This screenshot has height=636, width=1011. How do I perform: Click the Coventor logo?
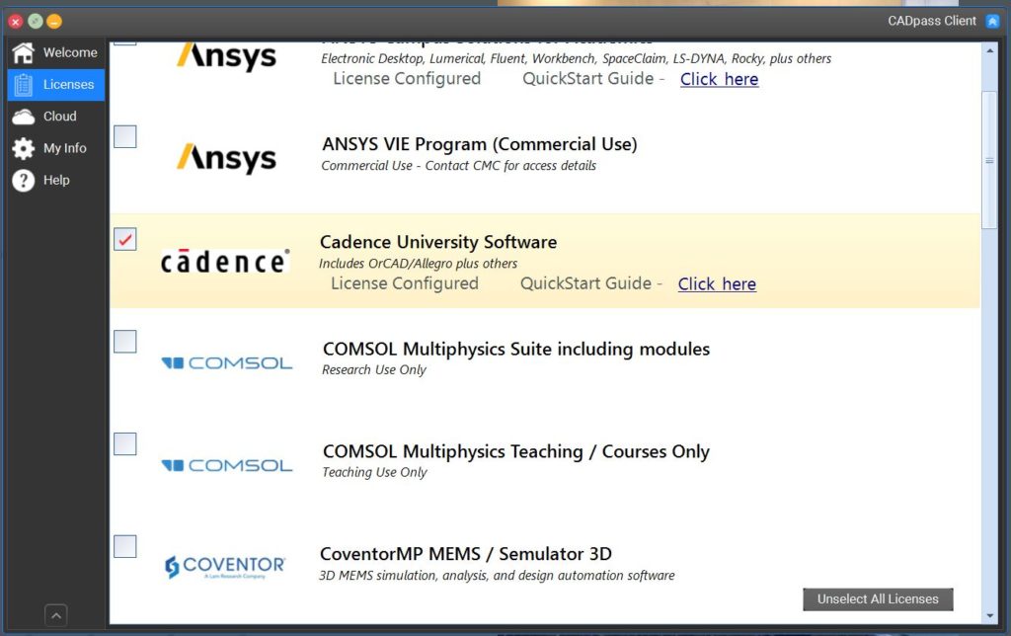point(225,567)
